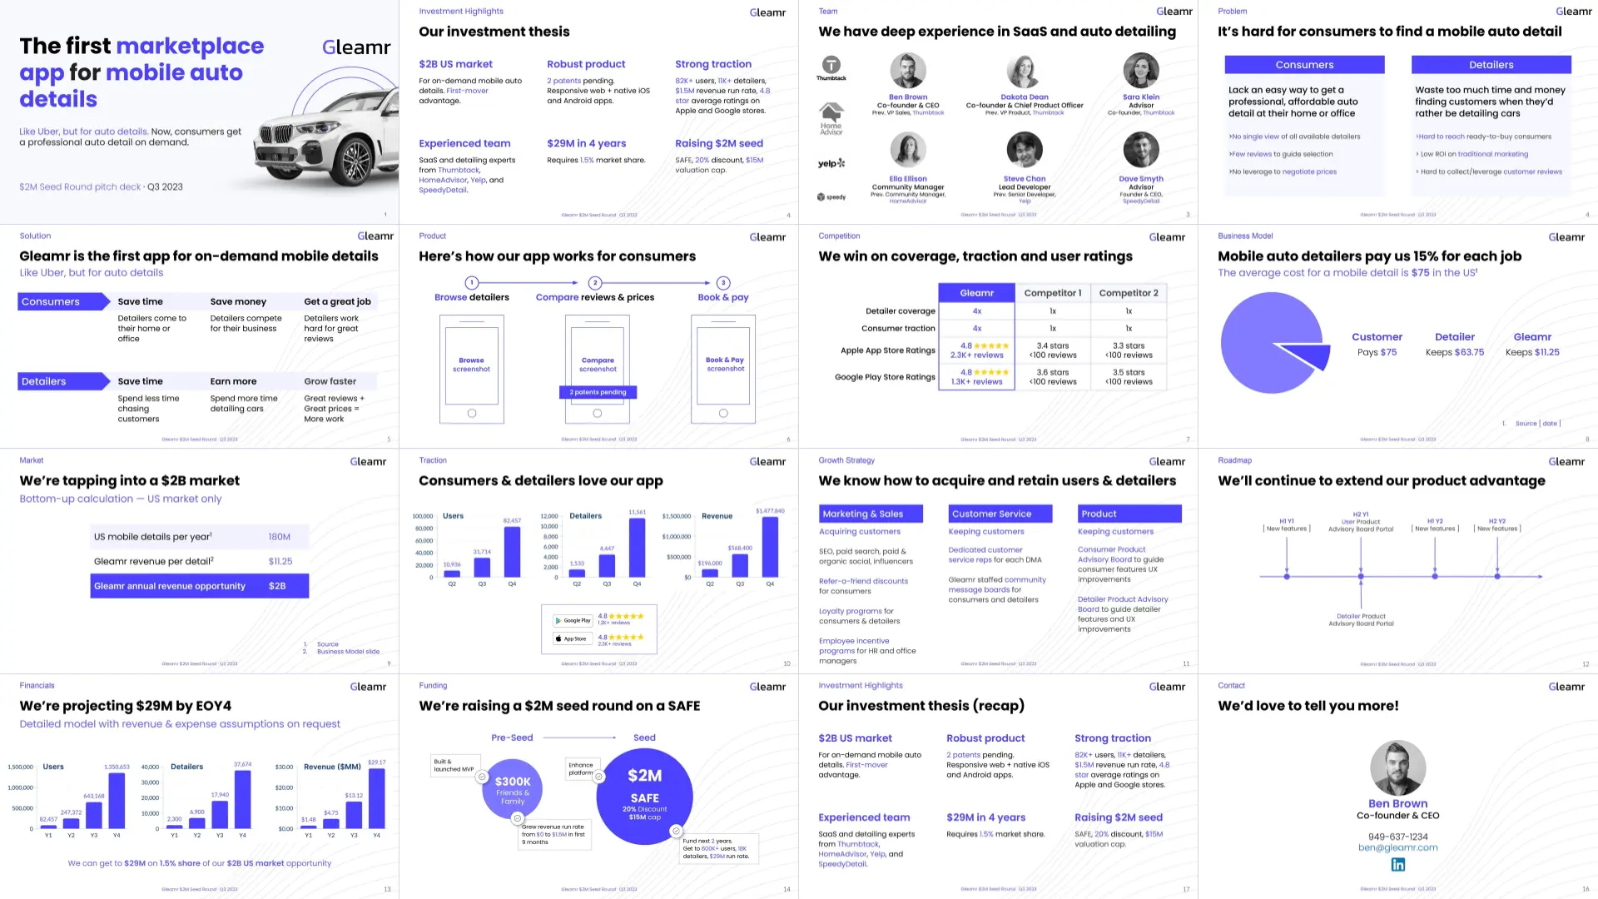Select the Investment Highlights menu label
The height and width of the screenshot is (899, 1598).
(460, 11)
